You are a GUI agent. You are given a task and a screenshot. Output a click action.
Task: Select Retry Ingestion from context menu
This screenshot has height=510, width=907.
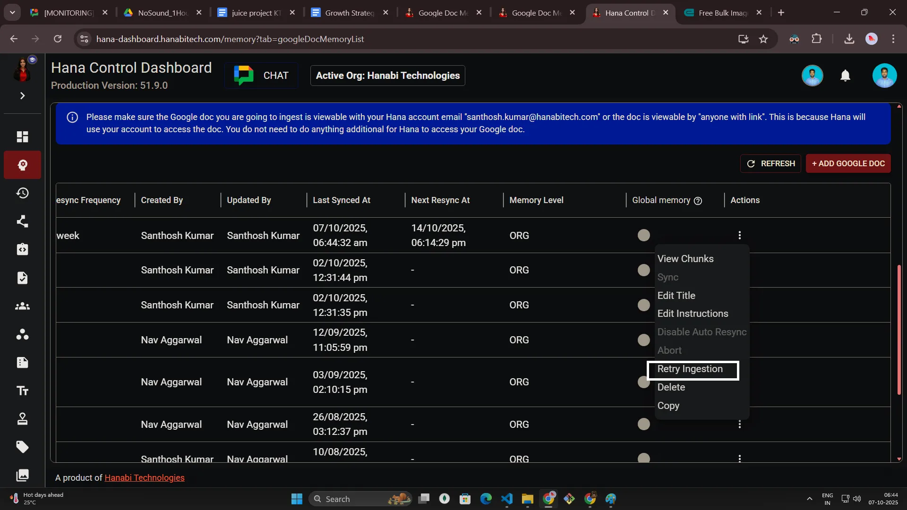coord(690,370)
